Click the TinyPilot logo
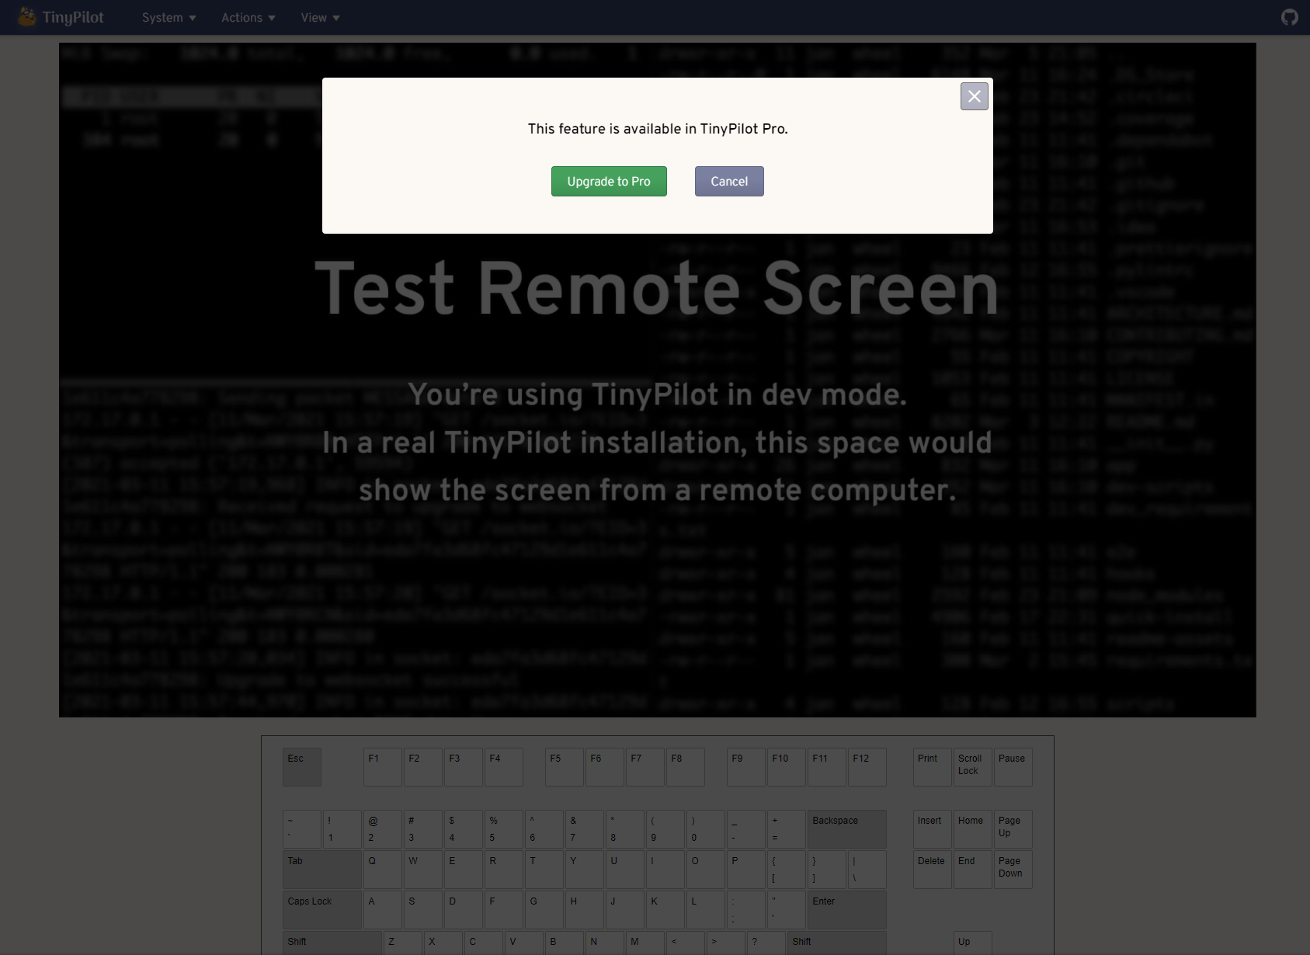Screen dimensions: 1310x955 [x=61, y=17]
